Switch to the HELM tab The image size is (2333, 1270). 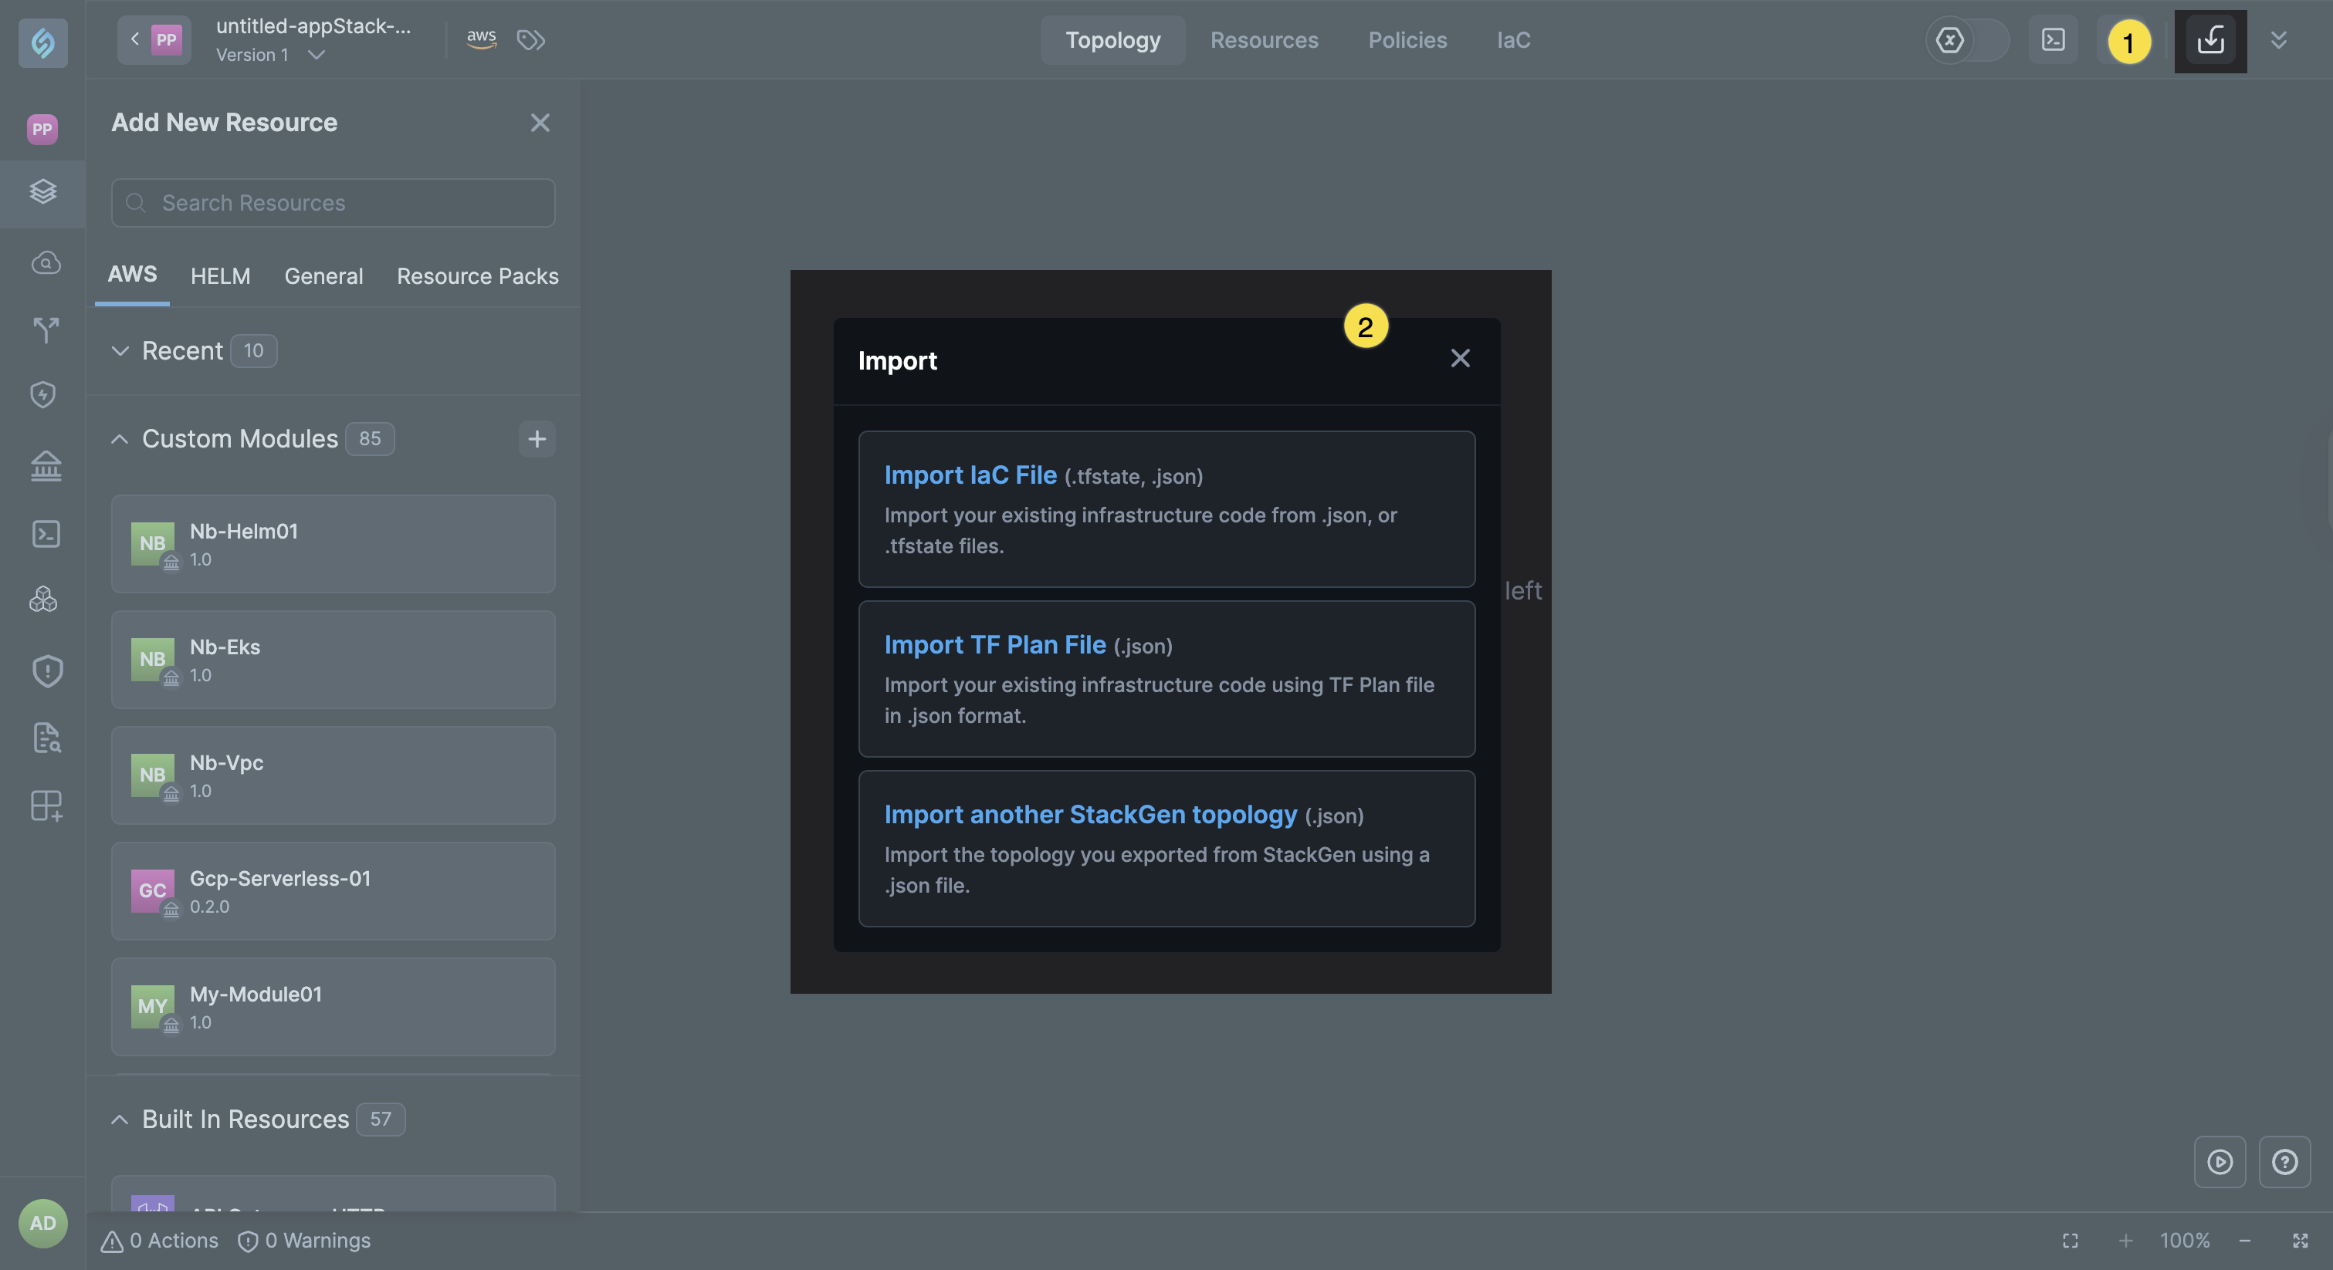(x=220, y=276)
